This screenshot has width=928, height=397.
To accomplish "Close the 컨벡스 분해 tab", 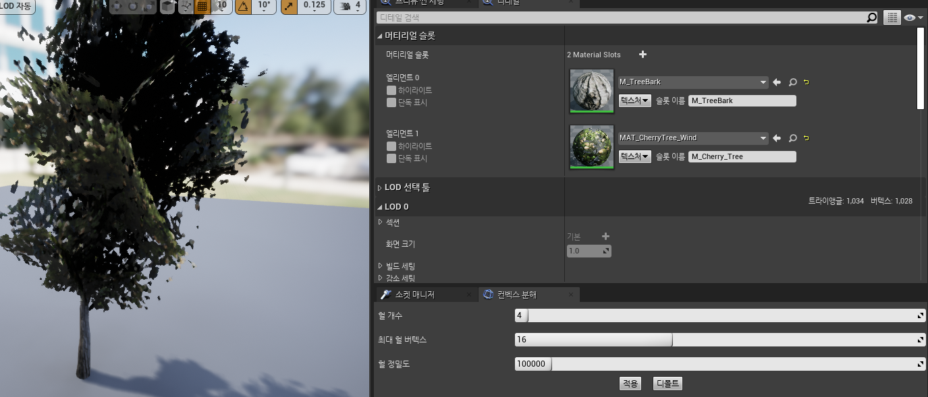I will 571,295.
